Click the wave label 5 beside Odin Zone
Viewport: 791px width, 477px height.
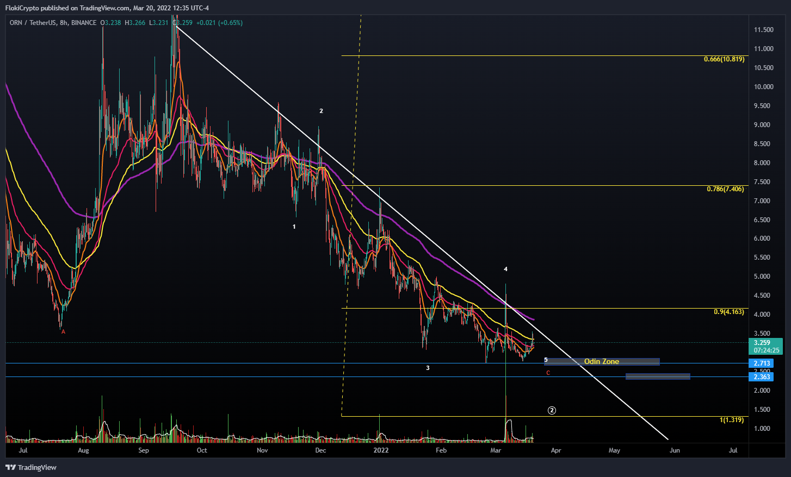tap(546, 360)
